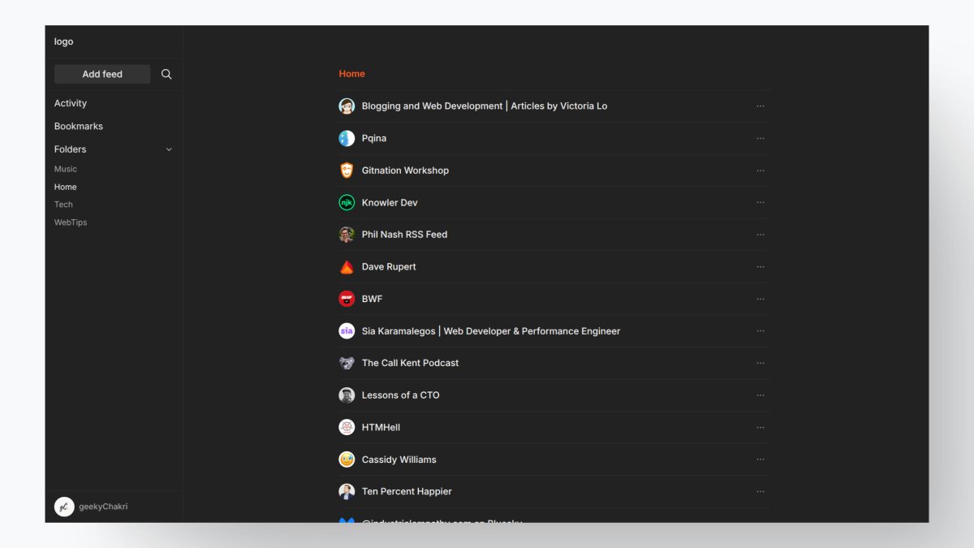Click the orange Home heading
The width and height of the screenshot is (974, 548).
(x=351, y=74)
